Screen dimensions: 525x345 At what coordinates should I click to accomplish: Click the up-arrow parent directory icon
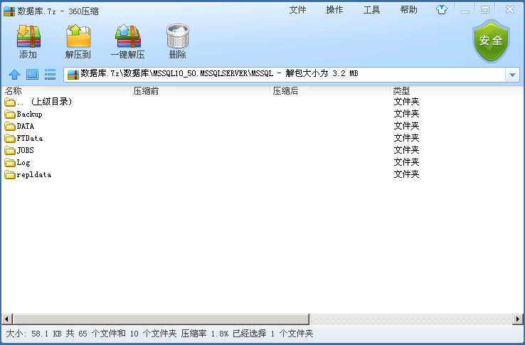coord(14,74)
